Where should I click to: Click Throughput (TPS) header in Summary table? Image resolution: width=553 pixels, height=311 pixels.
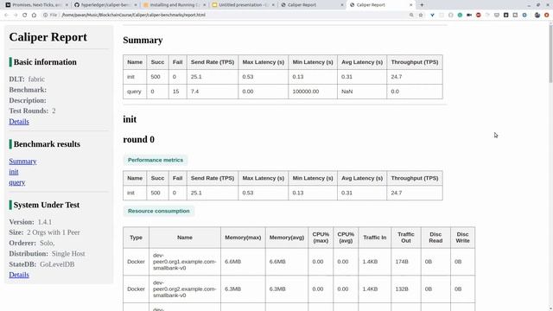[415, 62]
